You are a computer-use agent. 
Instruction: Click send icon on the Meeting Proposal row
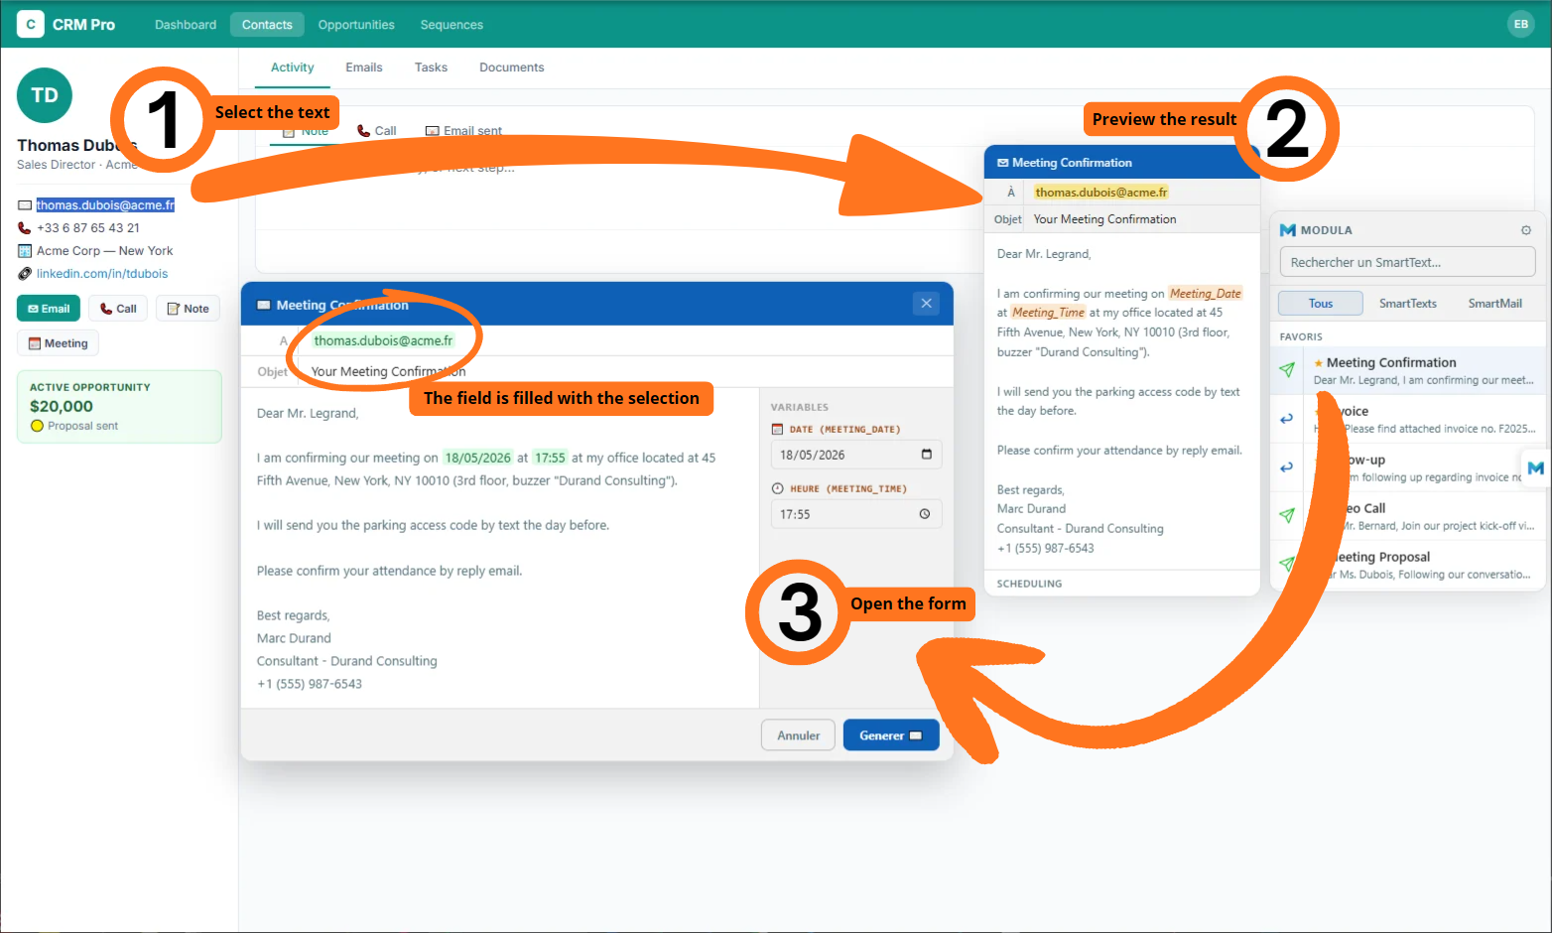tap(1287, 564)
